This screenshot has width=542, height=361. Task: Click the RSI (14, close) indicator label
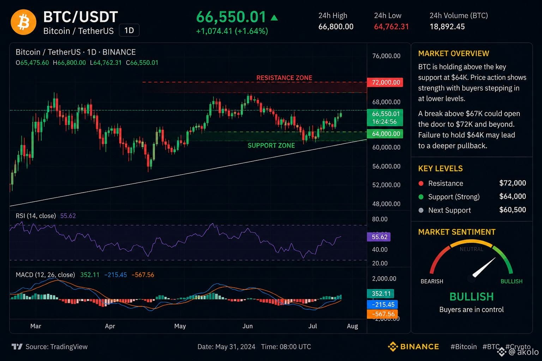click(x=36, y=216)
